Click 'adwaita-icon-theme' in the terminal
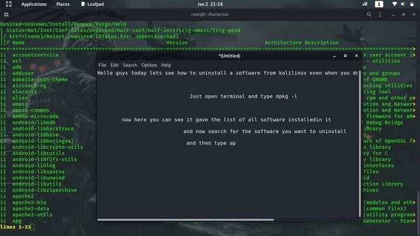The image size is (420, 236). tap(40, 79)
